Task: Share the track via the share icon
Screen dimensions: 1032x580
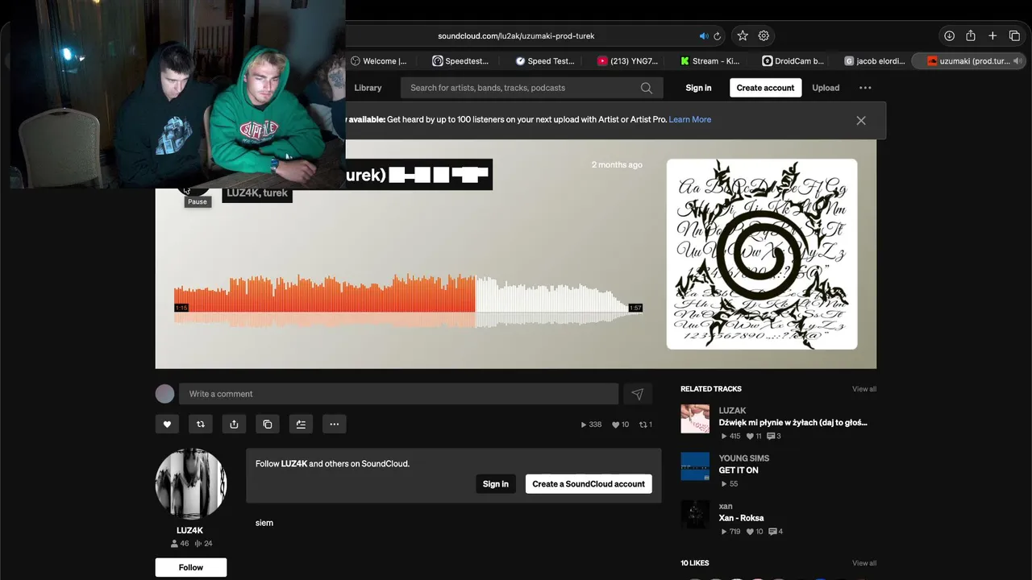Action: tap(234, 424)
